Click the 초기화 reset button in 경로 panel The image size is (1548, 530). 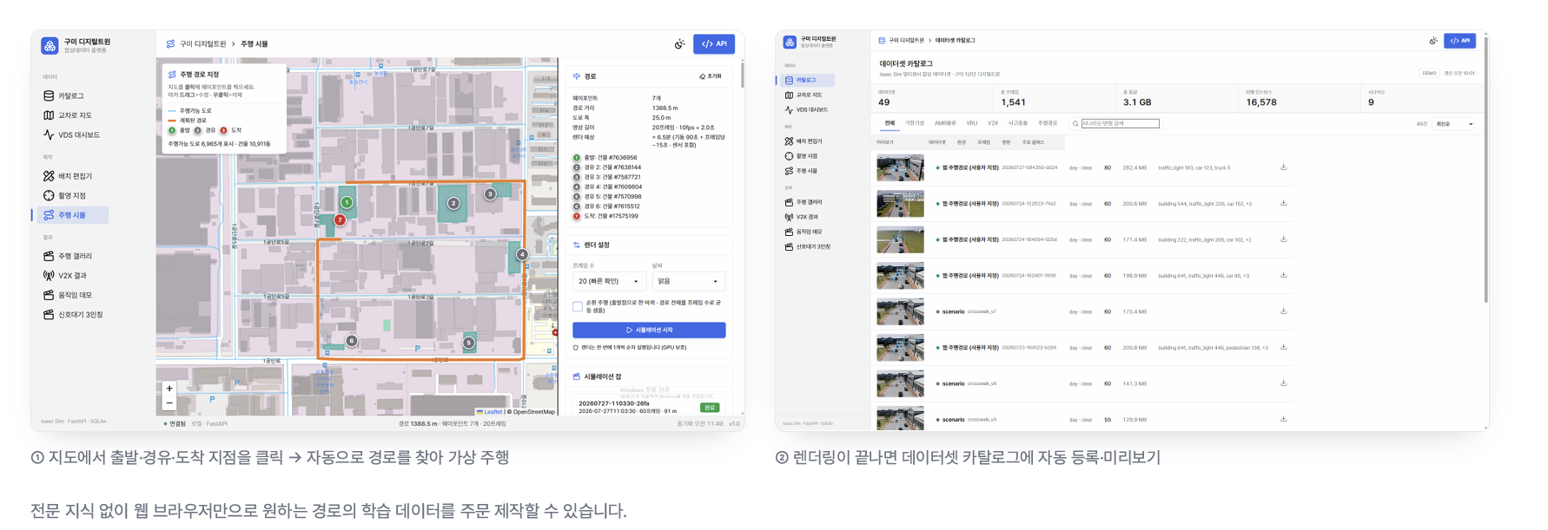click(x=711, y=76)
